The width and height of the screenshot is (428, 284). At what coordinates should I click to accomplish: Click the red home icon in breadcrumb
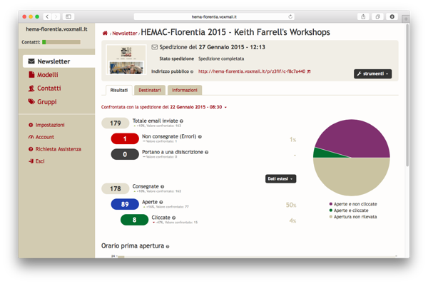pyautogui.click(x=105, y=34)
